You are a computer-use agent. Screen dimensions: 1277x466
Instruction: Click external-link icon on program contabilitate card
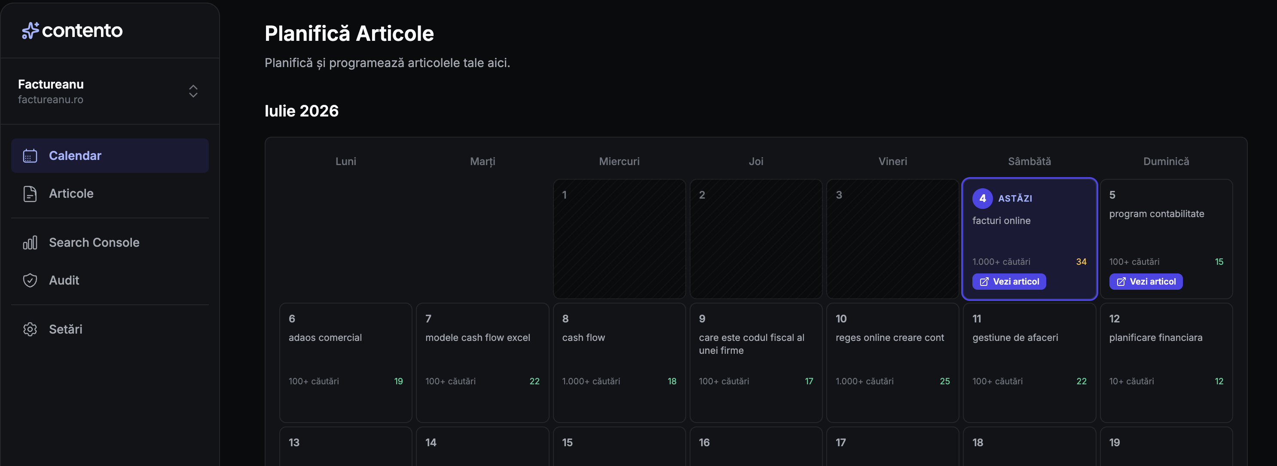pos(1121,282)
